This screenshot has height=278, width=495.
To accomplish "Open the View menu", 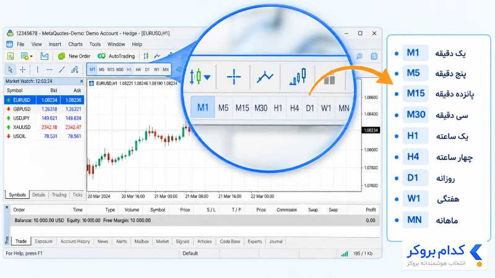I will coord(37,44).
